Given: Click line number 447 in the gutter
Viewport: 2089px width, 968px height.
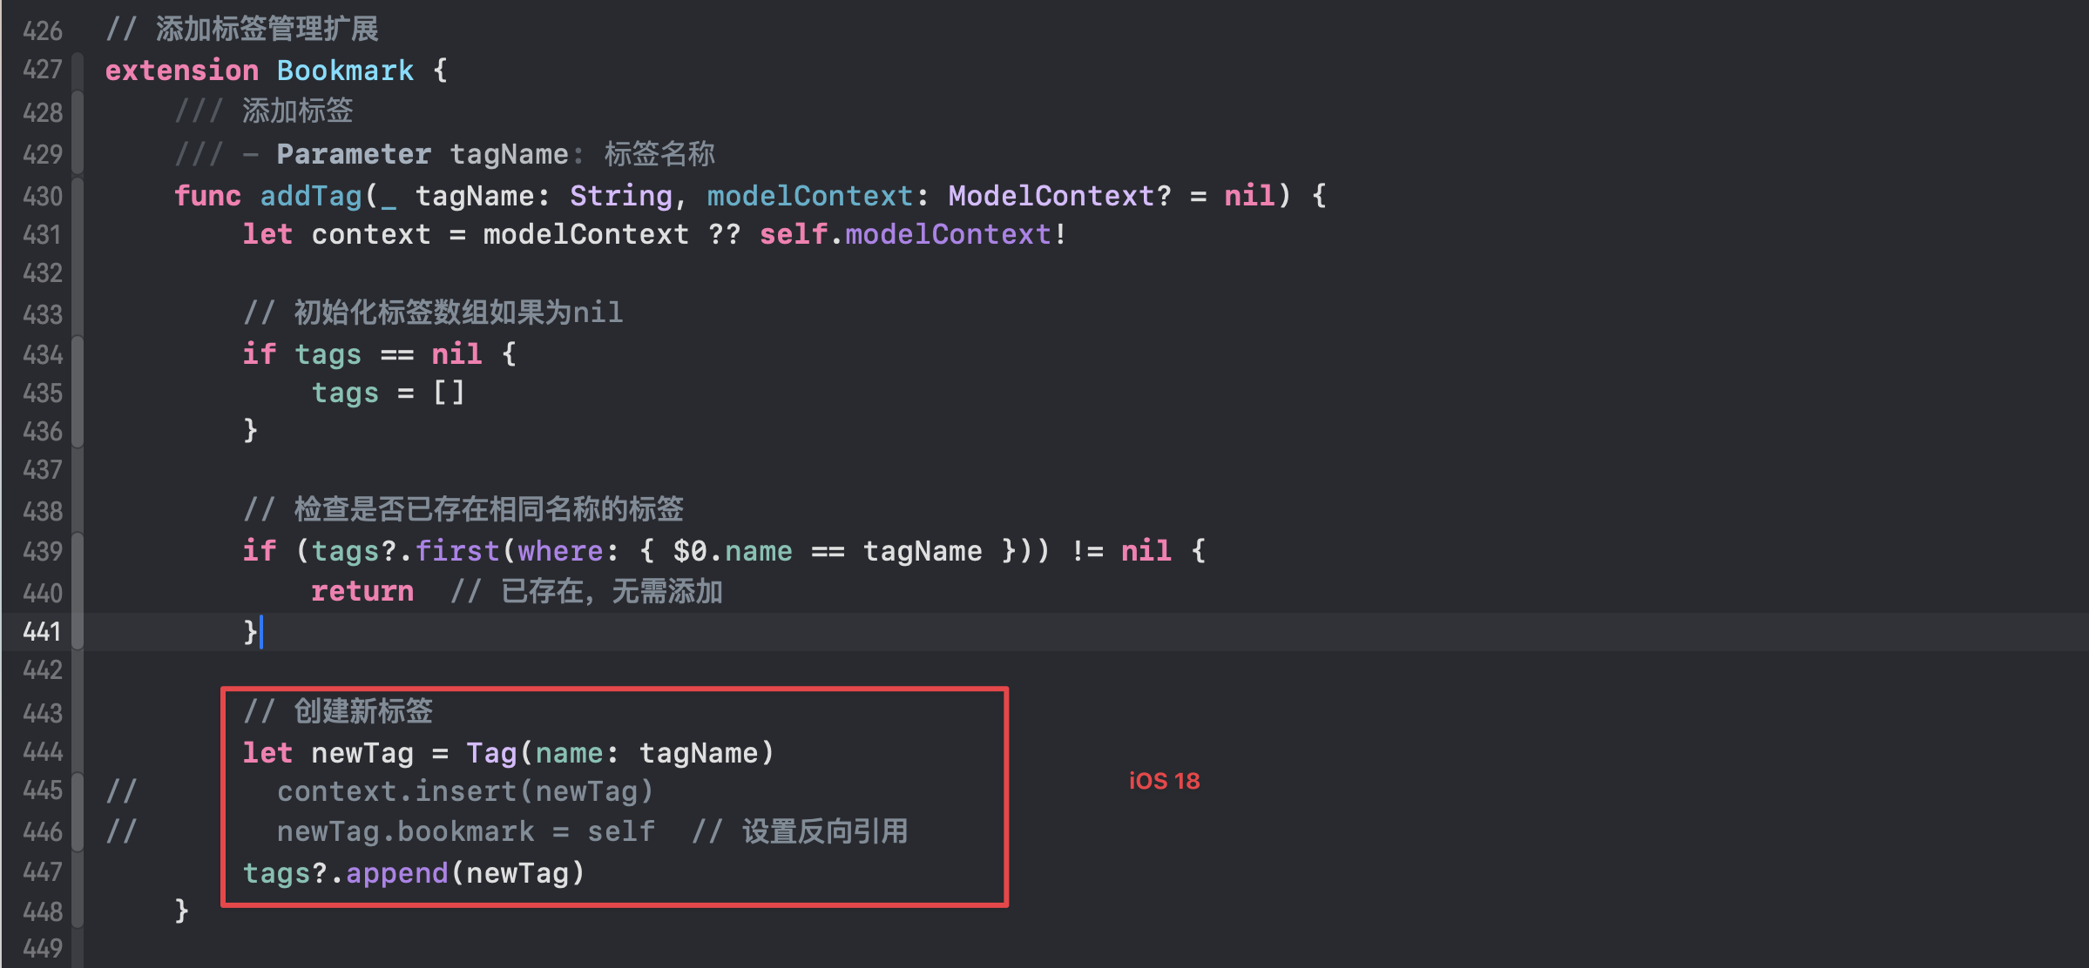Looking at the screenshot, I should click(43, 871).
